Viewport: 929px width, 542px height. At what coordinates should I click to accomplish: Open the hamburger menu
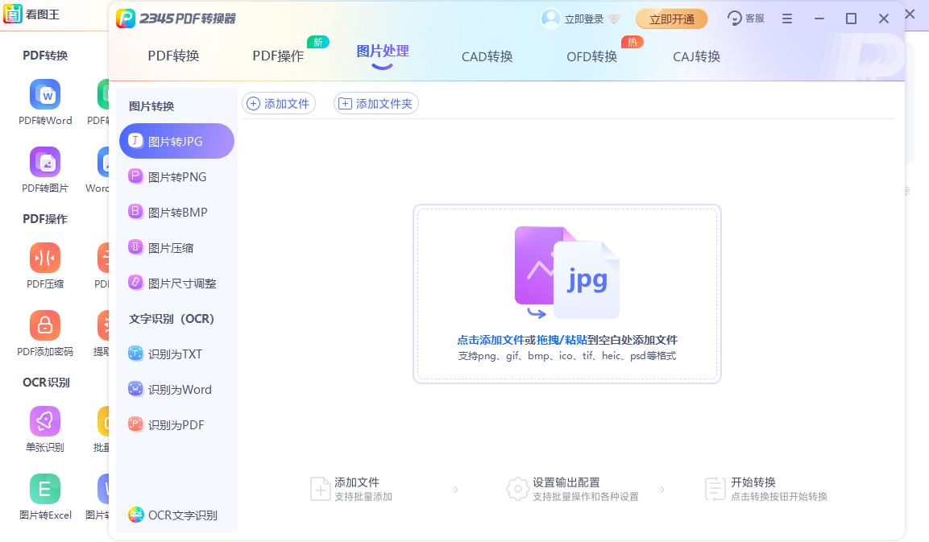coord(786,18)
